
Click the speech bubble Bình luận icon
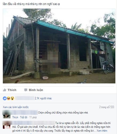pyautogui.click(x=26, y=90)
